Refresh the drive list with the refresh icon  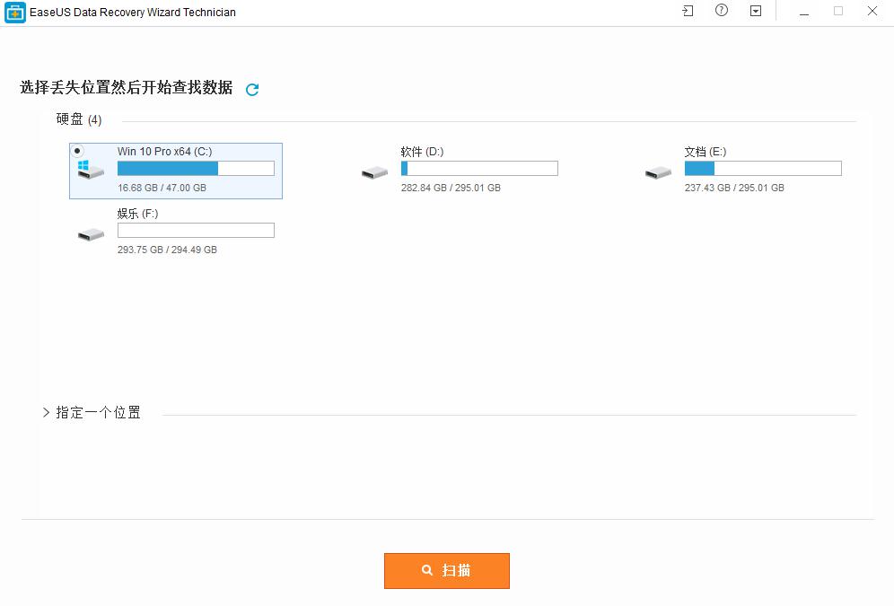252,89
